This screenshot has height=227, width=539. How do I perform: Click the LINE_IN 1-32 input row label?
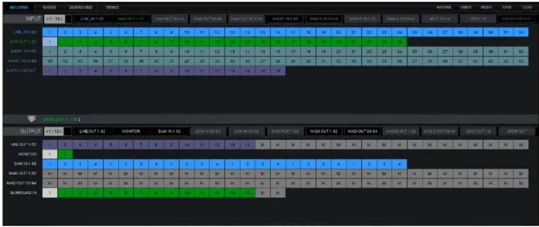point(25,32)
